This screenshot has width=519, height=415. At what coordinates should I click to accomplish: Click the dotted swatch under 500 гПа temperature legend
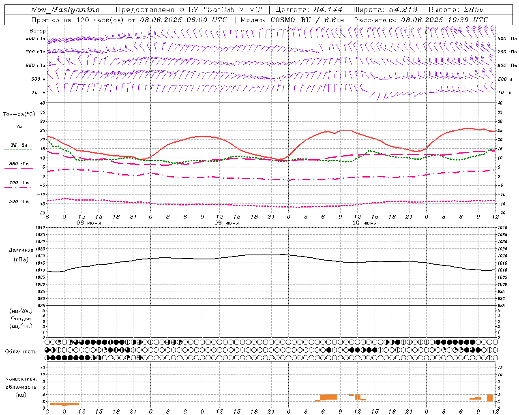coord(18,206)
